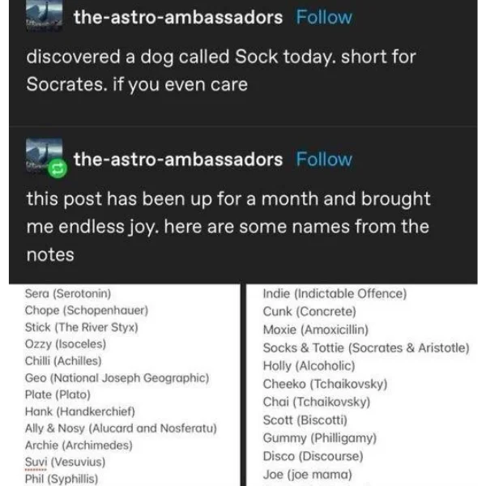Click the Joe (joe mama) entry

pyautogui.click(x=308, y=475)
